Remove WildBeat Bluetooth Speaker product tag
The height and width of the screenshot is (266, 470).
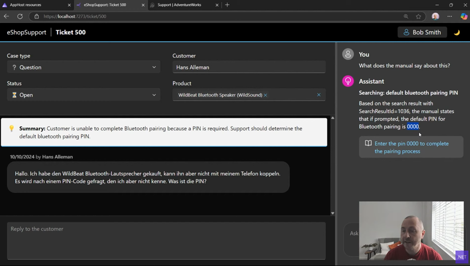(265, 95)
